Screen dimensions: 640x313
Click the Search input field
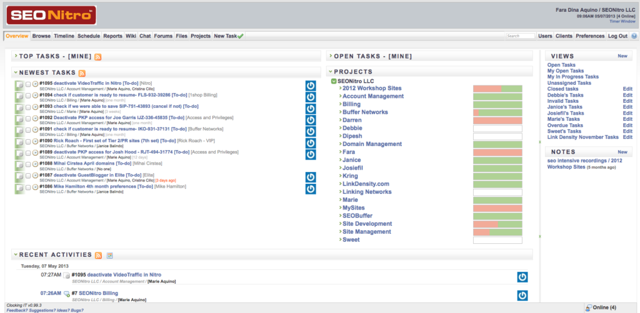pos(521,36)
